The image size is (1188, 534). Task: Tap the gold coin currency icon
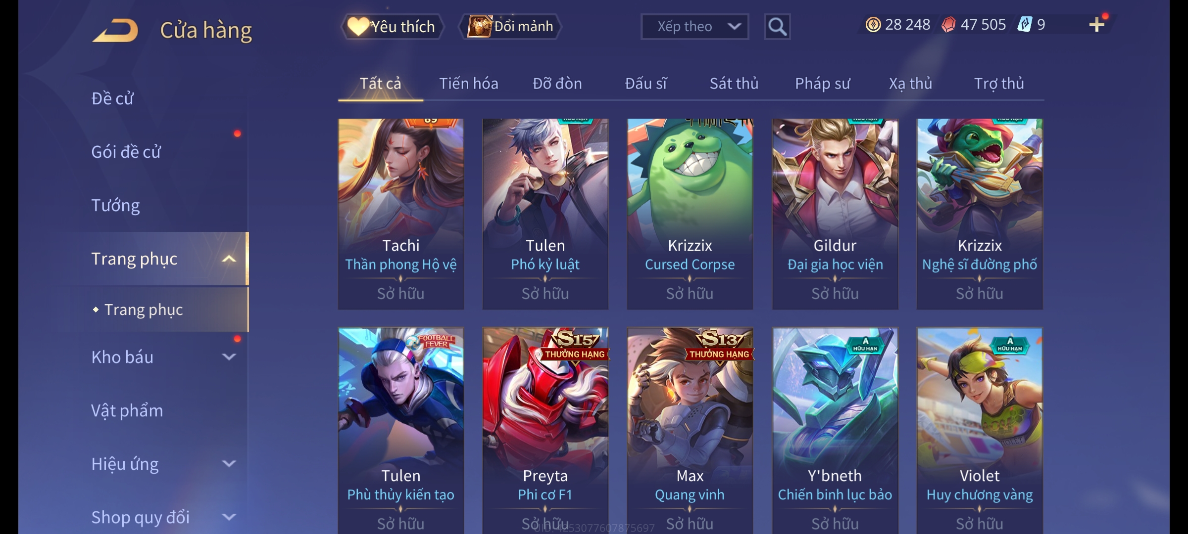pyautogui.click(x=873, y=25)
